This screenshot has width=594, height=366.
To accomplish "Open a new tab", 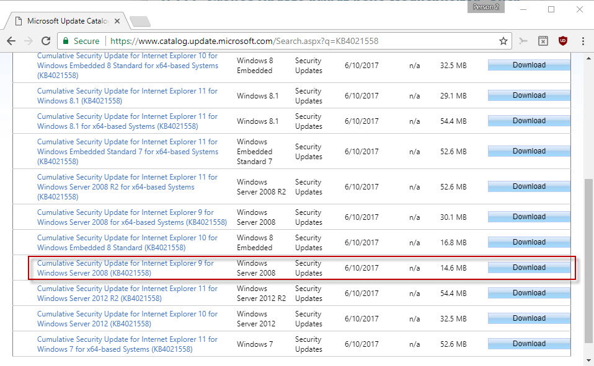I will [140, 22].
